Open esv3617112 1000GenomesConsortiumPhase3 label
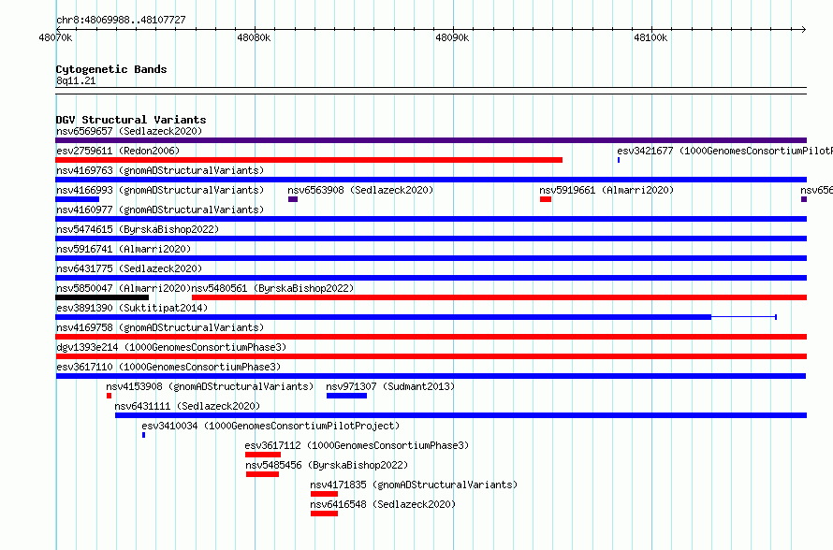This screenshot has width=833, height=550. pyautogui.click(x=357, y=445)
